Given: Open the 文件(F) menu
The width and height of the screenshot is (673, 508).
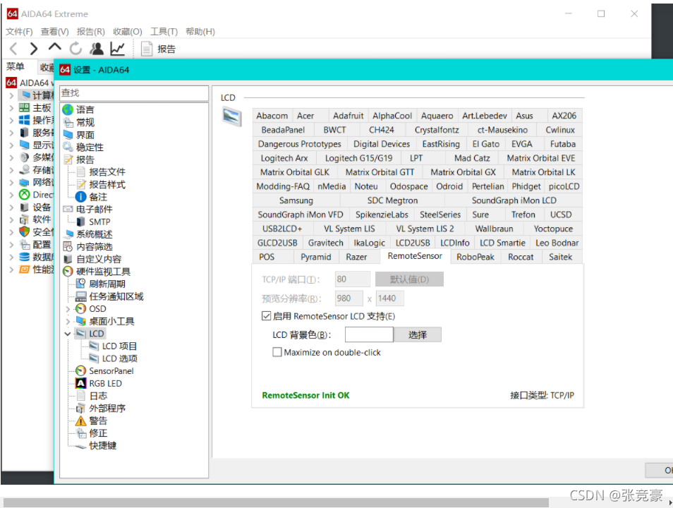Looking at the screenshot, I should (x=19, y=31).
